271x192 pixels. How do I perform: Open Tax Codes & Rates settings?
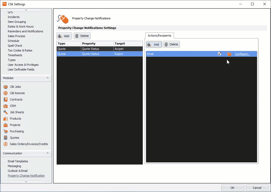coord(20,50)
